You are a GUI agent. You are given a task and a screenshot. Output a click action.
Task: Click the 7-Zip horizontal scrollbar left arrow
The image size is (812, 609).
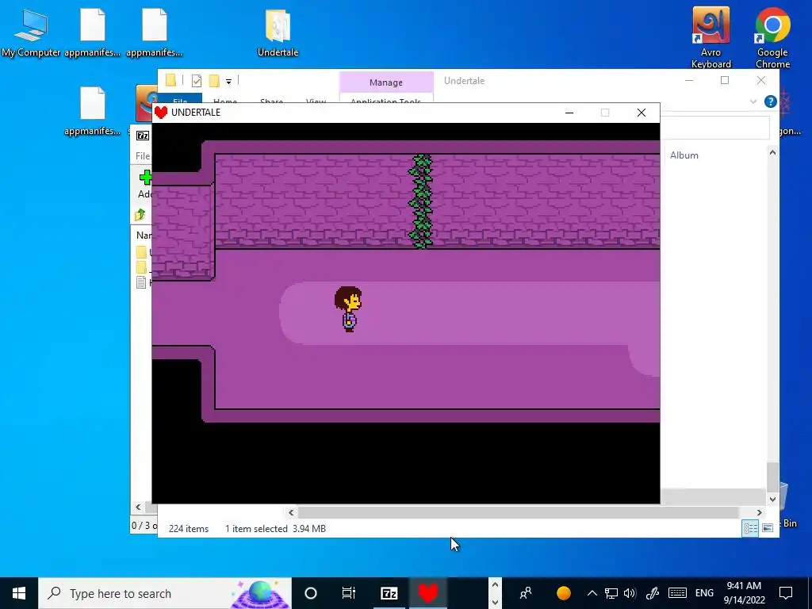pyautogui.click(x=138, y=507)
